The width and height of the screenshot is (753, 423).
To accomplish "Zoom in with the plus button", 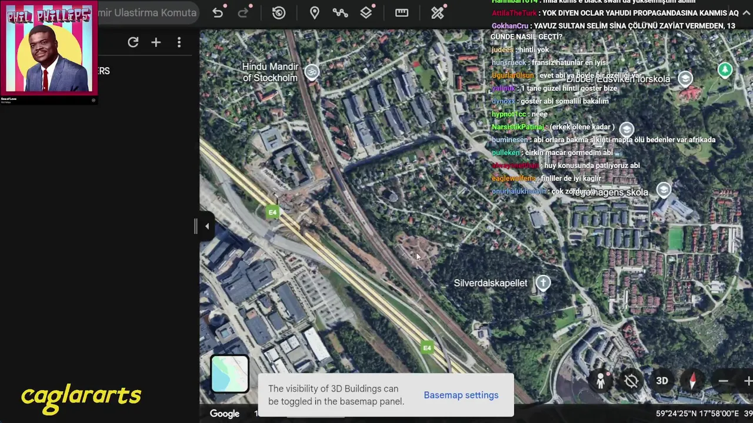I will pyautogui.click(x=748, y=381).
